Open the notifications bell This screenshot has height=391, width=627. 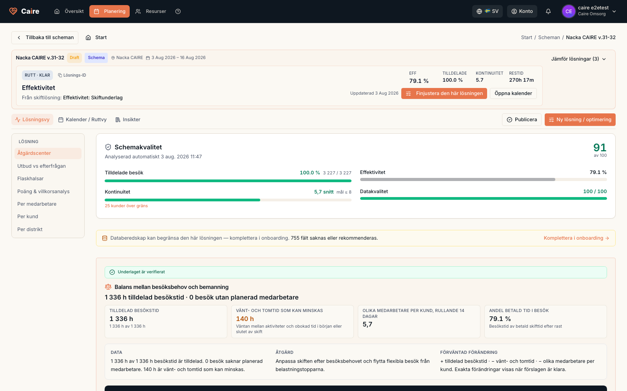pos(548,11)
